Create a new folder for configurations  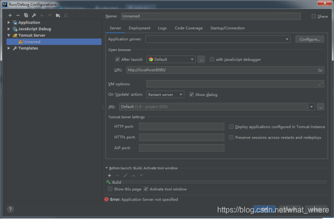[58, 15]
